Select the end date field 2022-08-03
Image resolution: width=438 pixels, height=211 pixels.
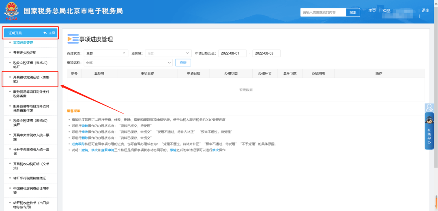click(x=266, y=53)
